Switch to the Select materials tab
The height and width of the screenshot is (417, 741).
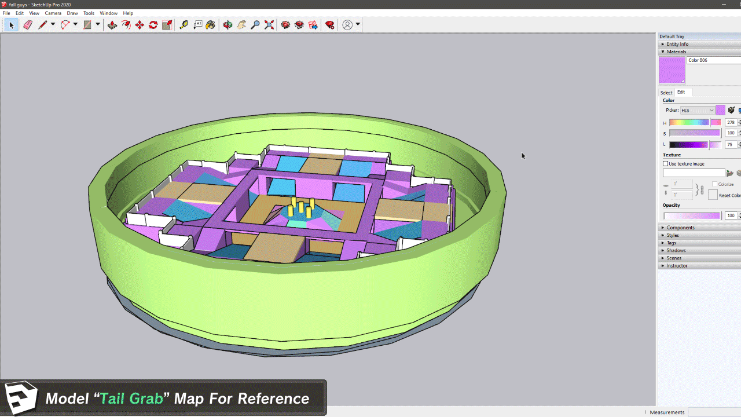(x=666, y=93)
